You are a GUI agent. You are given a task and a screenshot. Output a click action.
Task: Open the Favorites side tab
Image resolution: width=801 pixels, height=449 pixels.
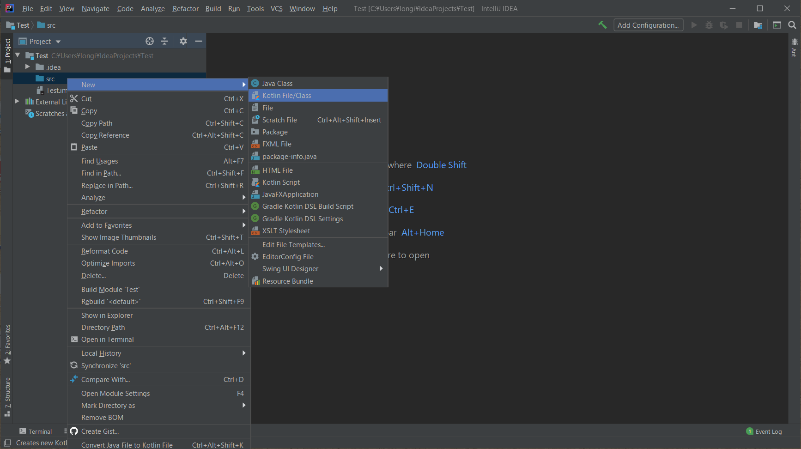coord(7,344)
